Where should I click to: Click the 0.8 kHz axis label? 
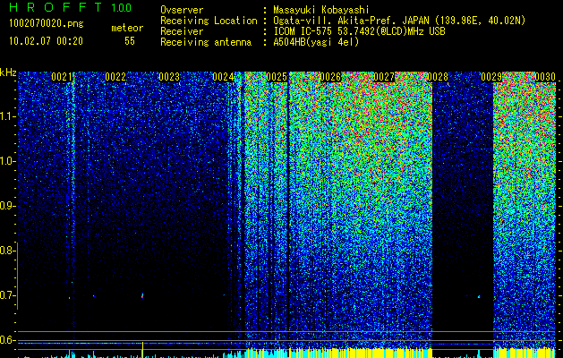[x=7, y=251]
